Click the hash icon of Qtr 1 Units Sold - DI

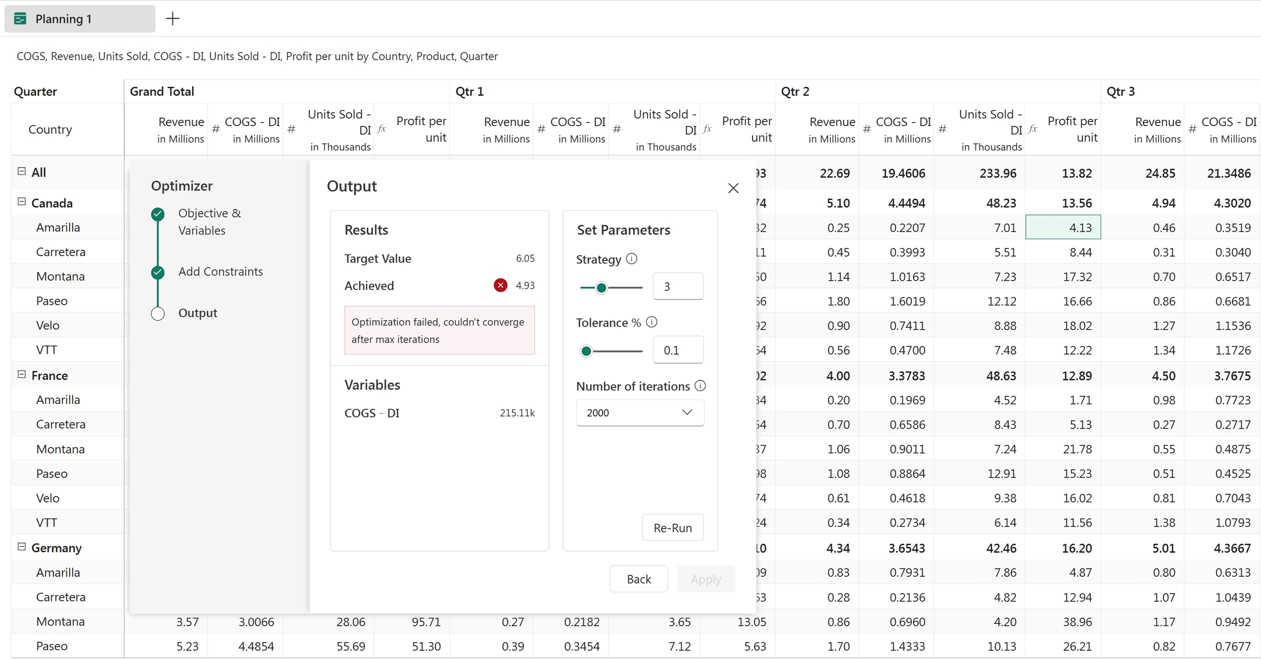tap(617, 129)
